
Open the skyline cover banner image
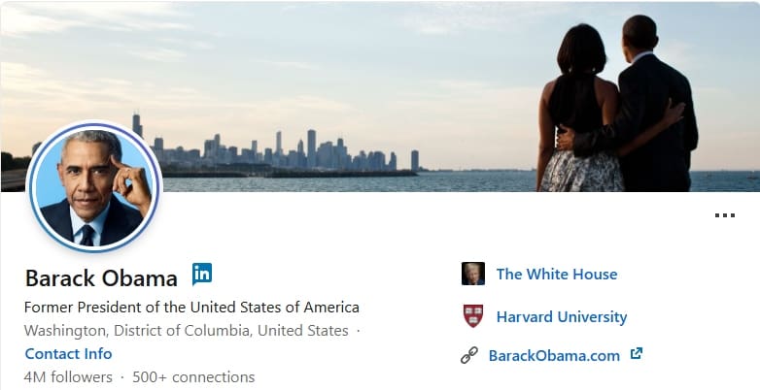pos(380,96)
